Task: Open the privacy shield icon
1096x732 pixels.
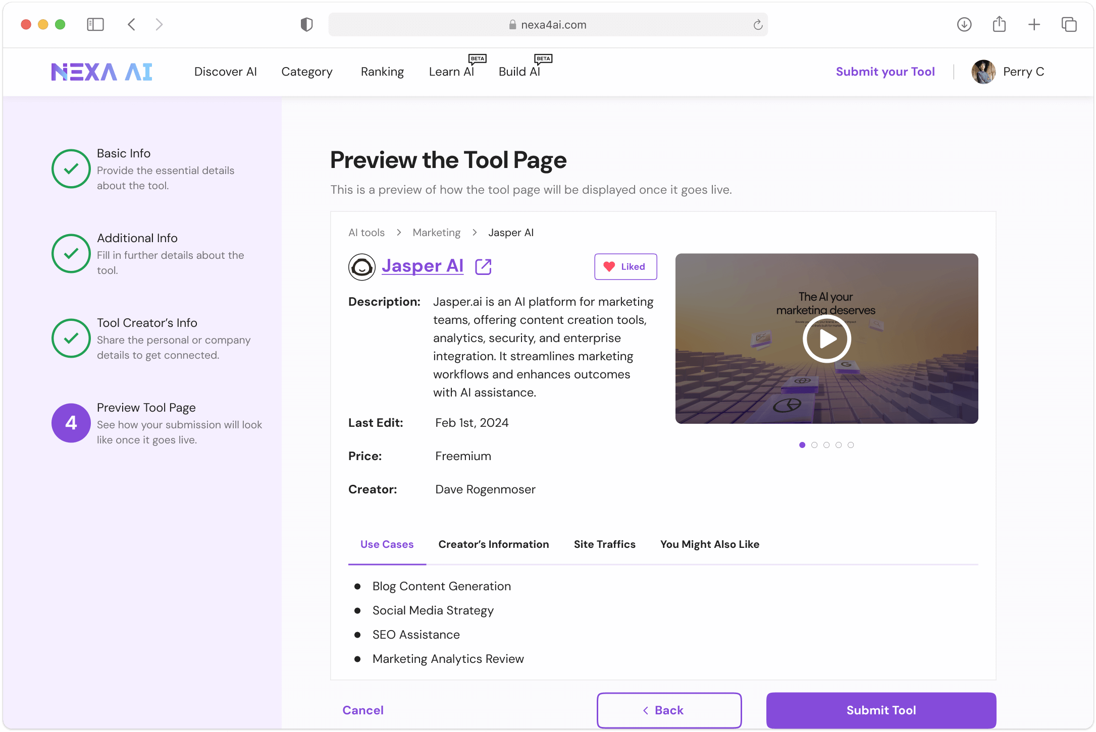Action: [x=306, y=24]
